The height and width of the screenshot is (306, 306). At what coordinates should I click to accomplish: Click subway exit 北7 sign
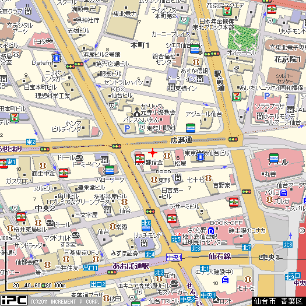pyautogui.click(x=247, y=248)
